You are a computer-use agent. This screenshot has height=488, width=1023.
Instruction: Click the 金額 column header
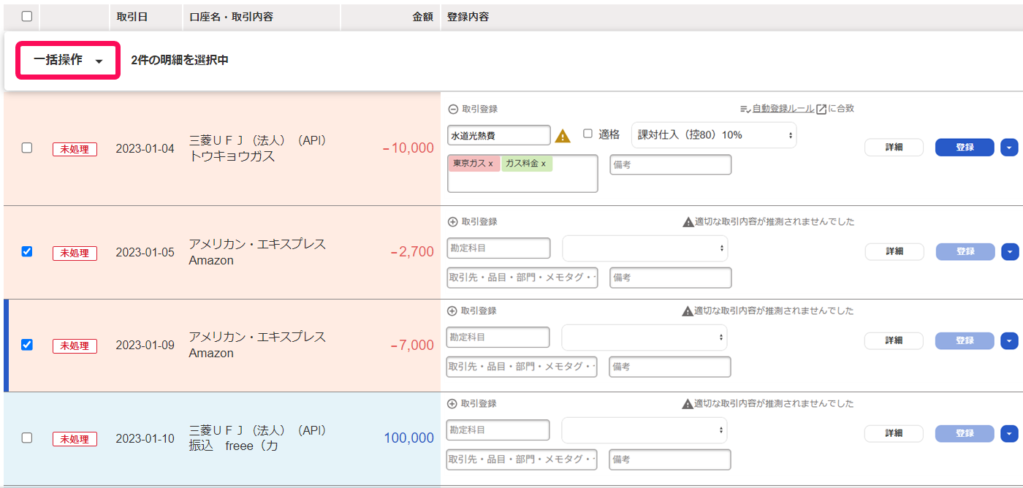tap(423, 17)
